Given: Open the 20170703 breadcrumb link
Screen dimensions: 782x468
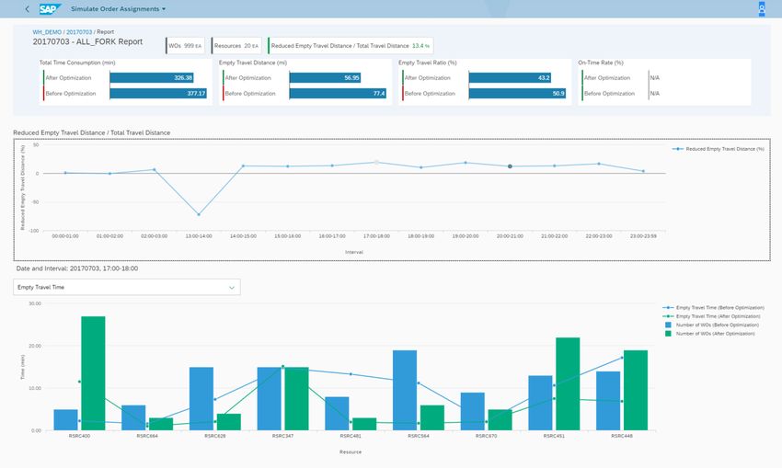Looking at the screenshot, I should (x=79, y=31).
